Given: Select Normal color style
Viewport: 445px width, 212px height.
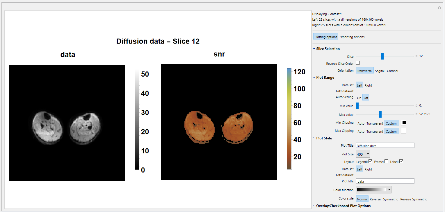Looking at the screenshot, I should coord(362,199).
